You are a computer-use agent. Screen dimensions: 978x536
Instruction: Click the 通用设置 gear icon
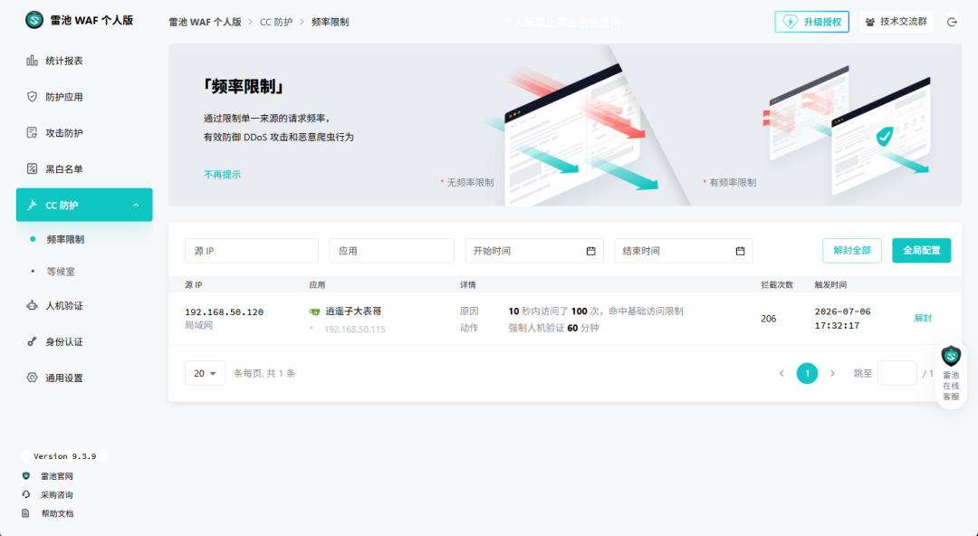click(x=32, y=378)
